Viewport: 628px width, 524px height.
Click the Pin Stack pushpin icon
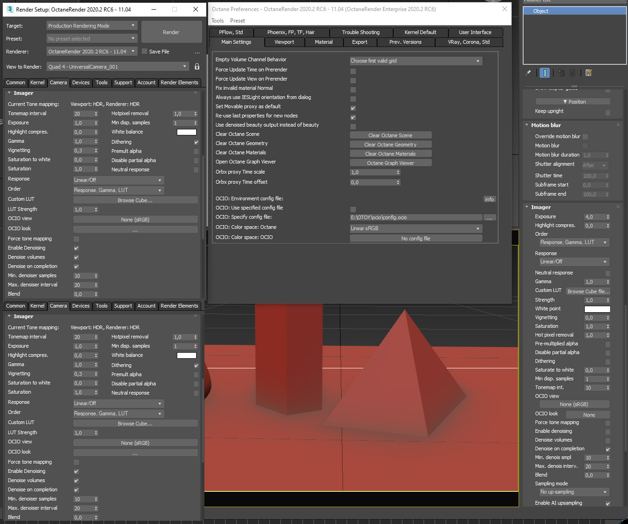pos(528,73)
